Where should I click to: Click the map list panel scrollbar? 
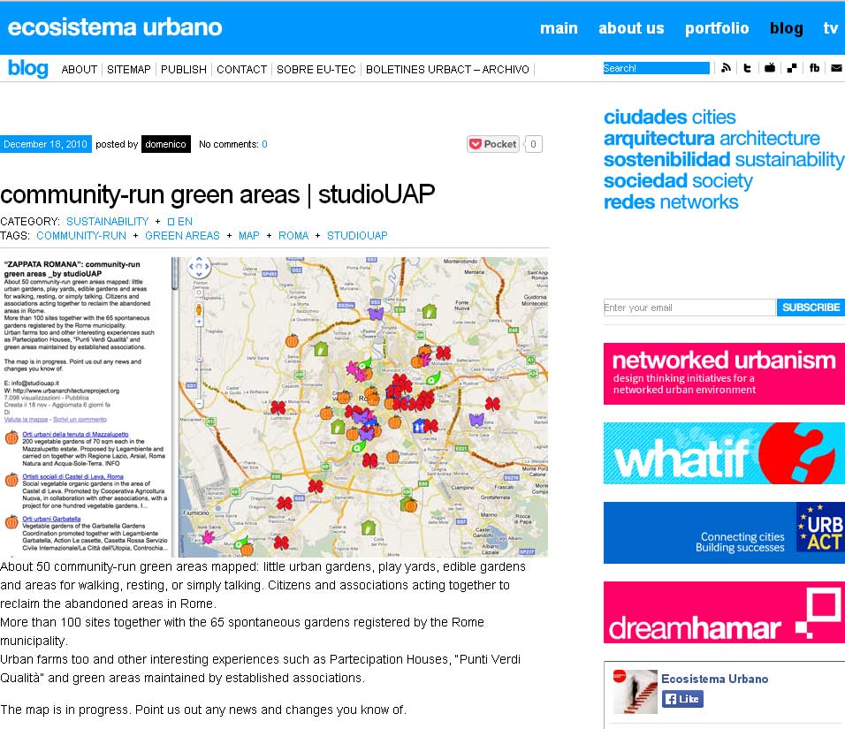pyautogui.click(x=175, y=274)
